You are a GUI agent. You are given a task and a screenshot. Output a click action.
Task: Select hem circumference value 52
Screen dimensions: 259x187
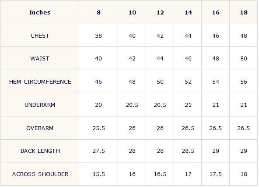tap(188, 82)
